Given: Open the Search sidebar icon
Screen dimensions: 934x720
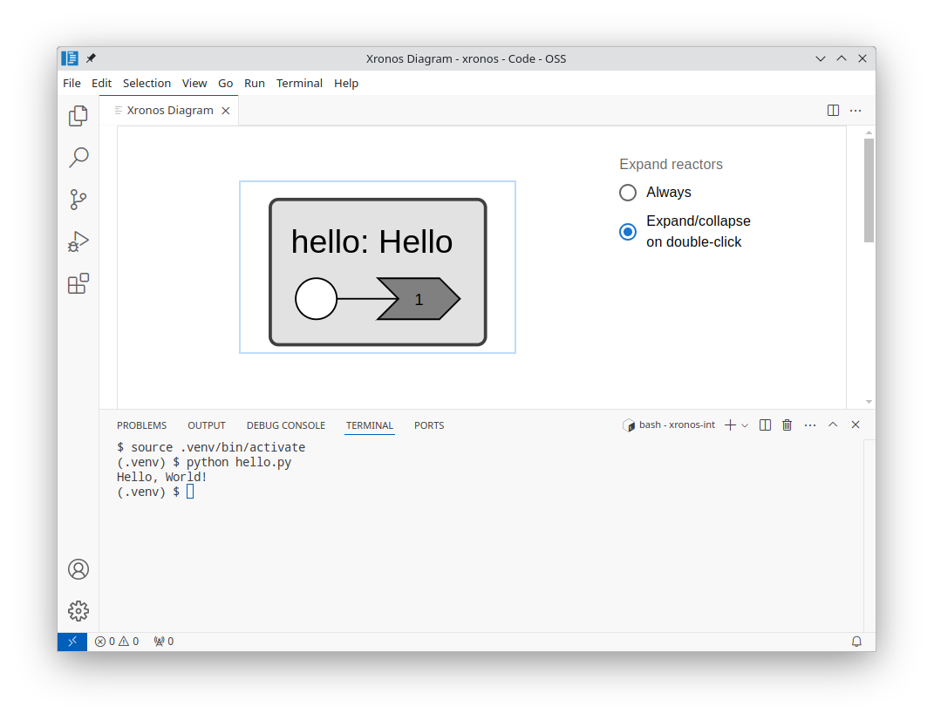Looking at the screenshot, I should point(78,158).
